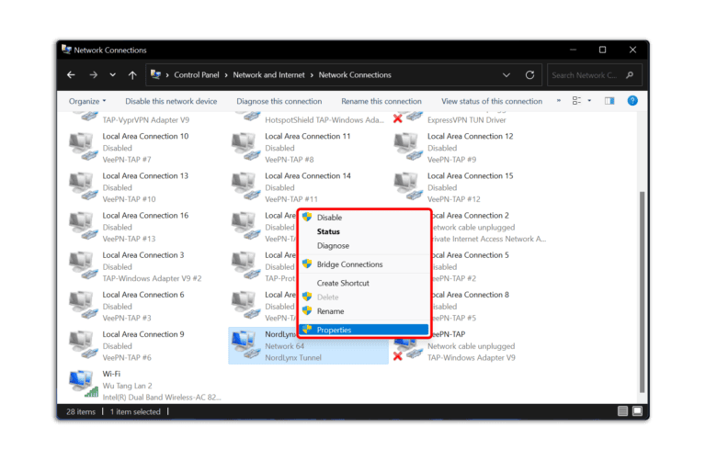This screenshot has height=460, width=706.
Task: Select Local Area Connection 13 adapter icon
Action: click(x=84, y=186)
